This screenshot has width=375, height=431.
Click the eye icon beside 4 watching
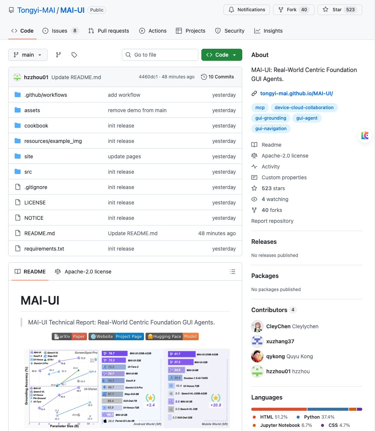tap(254, 199)
